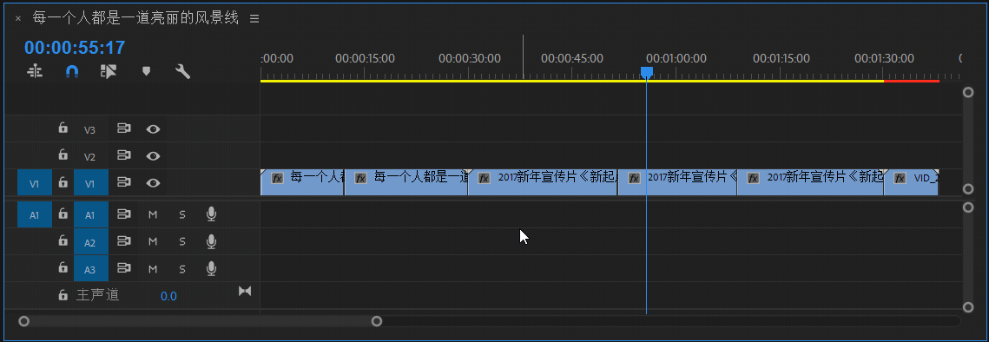Select the fourth clip 2017新年宣传片 under the playhead
The image size is (989, 342).
[x=676, y=182]
